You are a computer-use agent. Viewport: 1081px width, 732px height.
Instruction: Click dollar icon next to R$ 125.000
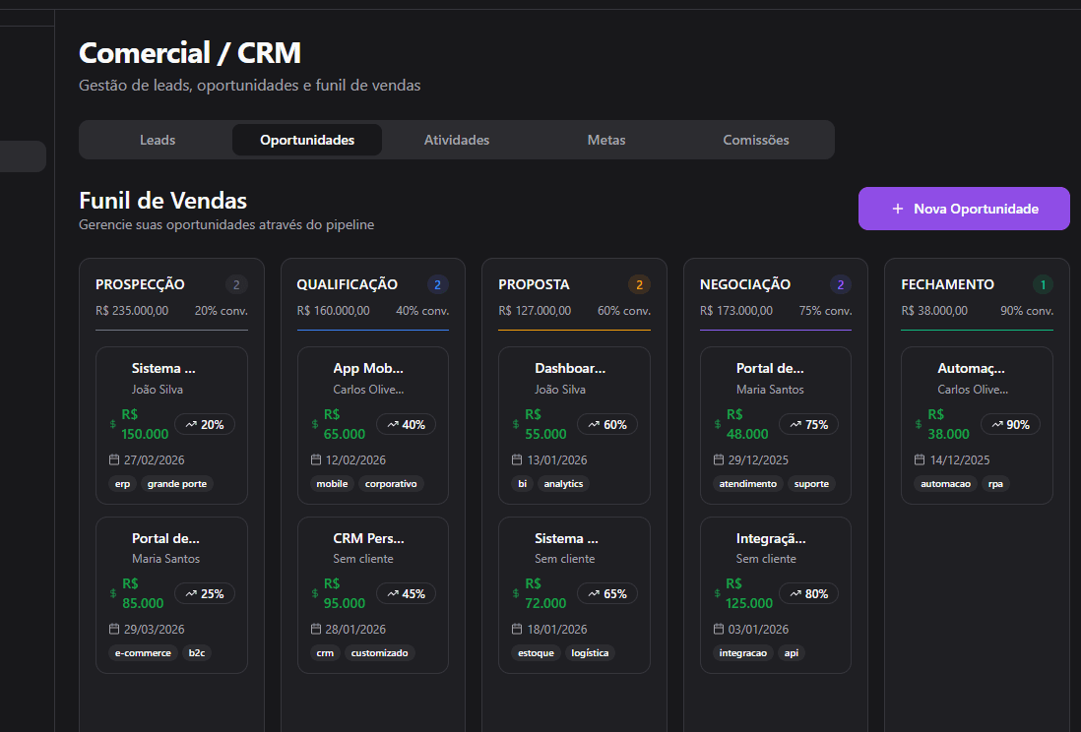tap(717, 593)
